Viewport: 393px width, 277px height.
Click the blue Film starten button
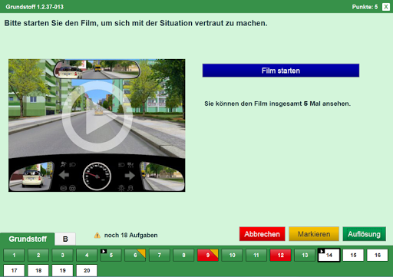[x=281, y=71]
